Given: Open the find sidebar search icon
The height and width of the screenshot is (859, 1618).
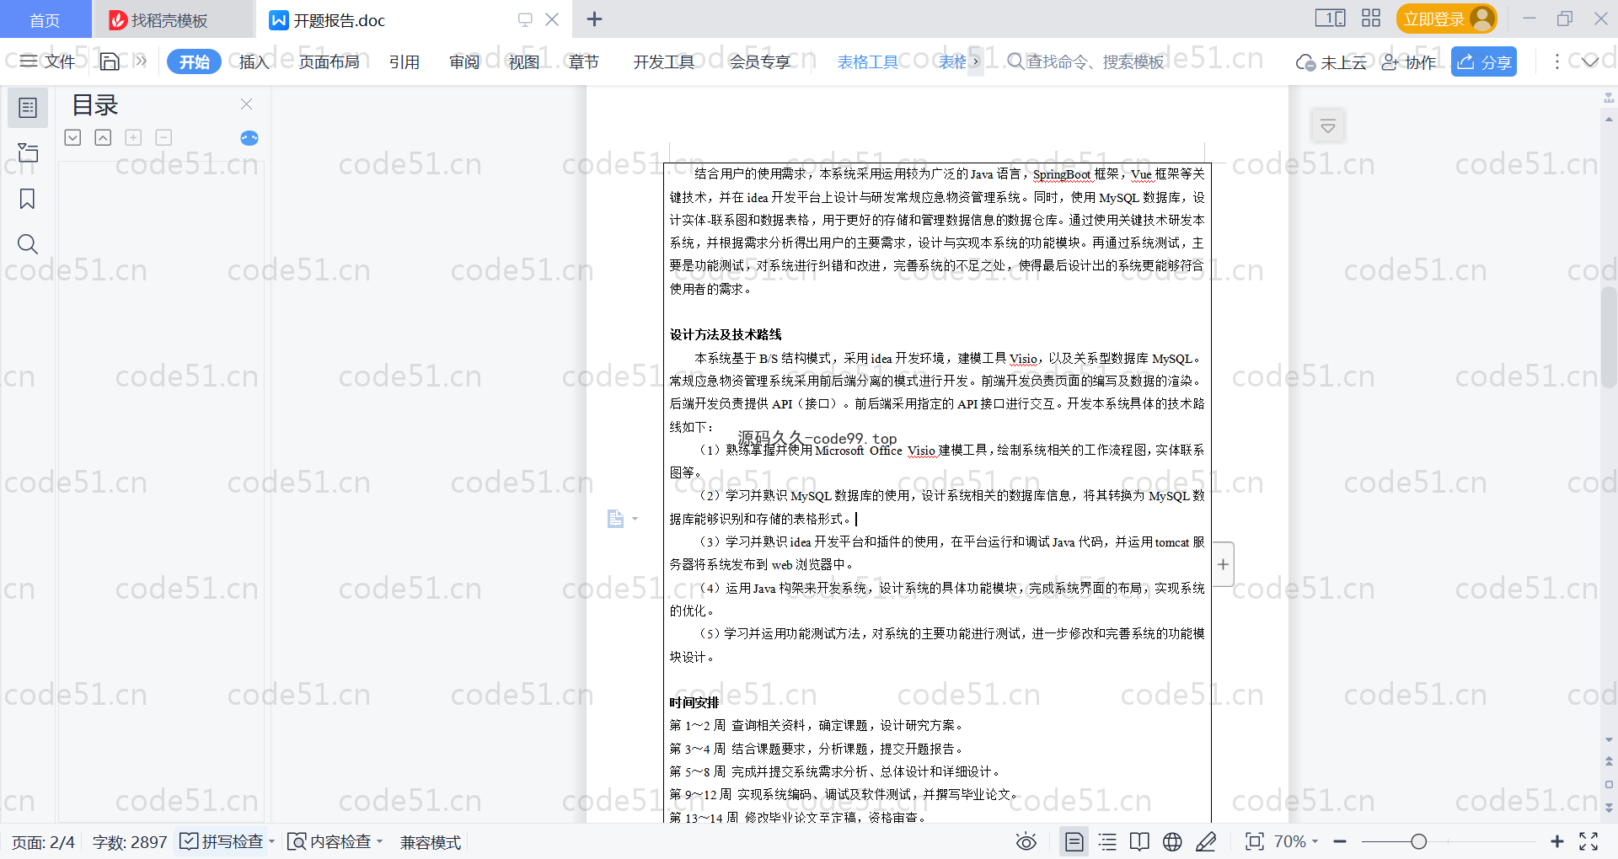Looking at the screenshot, I should [28, 244].
